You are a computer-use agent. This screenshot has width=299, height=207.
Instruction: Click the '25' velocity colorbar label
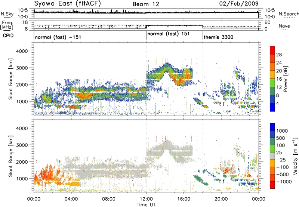(x=279, y=153)
